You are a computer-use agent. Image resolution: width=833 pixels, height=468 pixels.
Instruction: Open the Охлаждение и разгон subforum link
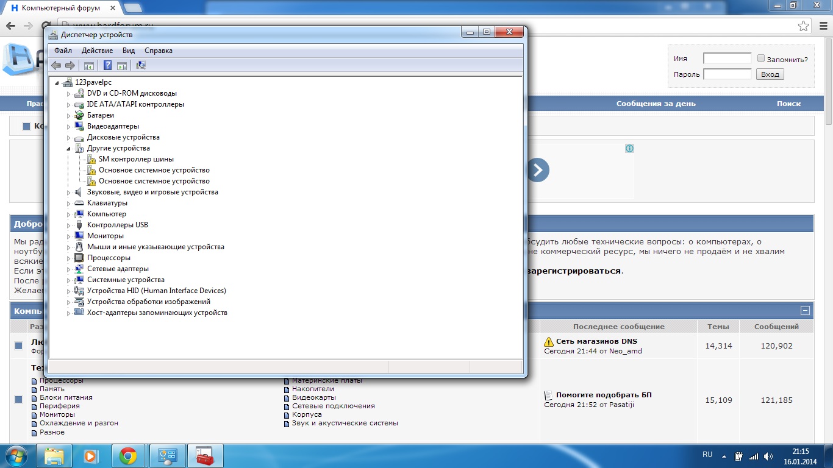[x=79, y=423]
